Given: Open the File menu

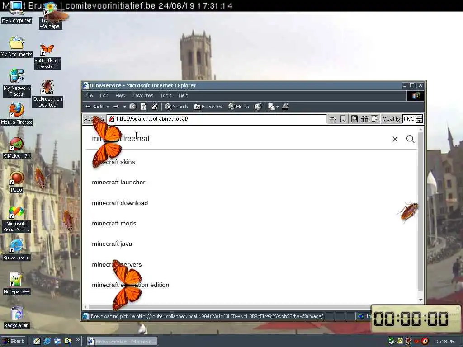Looking at the screenshot, I should pos(89,95).
